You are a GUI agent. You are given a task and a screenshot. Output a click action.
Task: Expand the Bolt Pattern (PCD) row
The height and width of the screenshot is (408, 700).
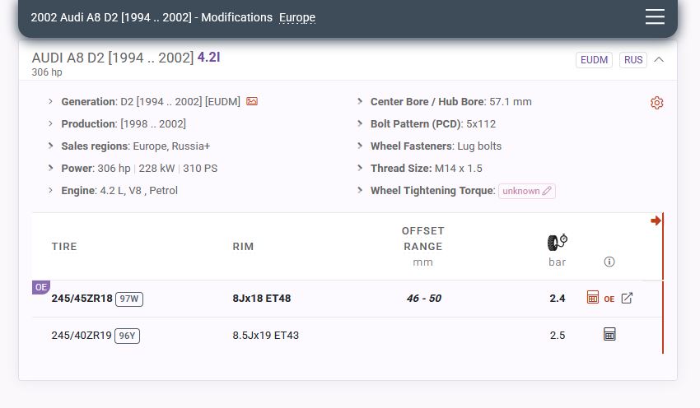pos(360,123)
